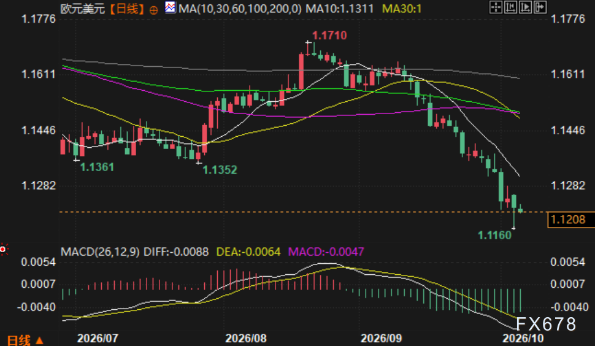The width and height of the screenshot is (595, 346).
Task: Click the 【日线】 period label in header
Action: [127, 9]
